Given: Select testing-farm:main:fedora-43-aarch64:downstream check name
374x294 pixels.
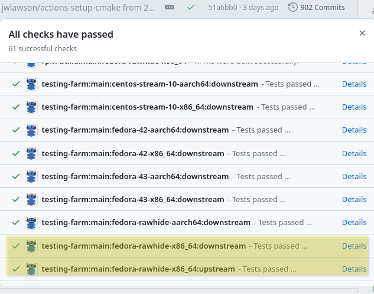Looking at the screenshot, I should [135, 177].
